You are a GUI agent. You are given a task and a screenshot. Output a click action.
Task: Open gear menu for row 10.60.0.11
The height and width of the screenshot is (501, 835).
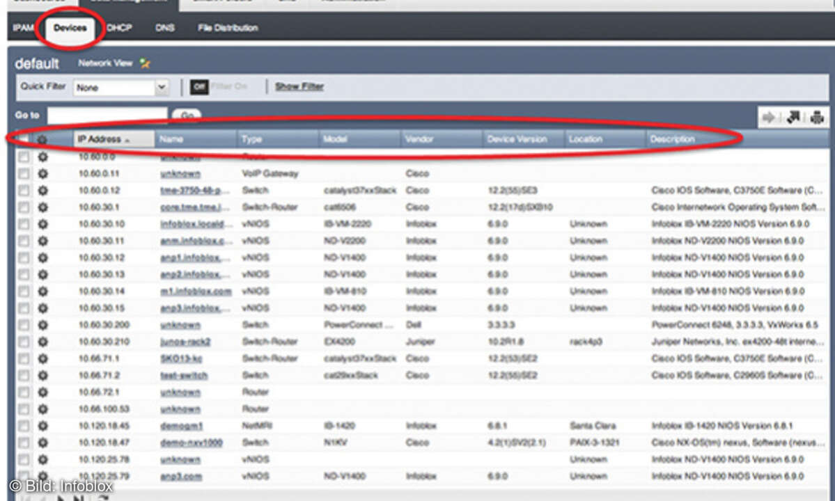tap(42, 173)
